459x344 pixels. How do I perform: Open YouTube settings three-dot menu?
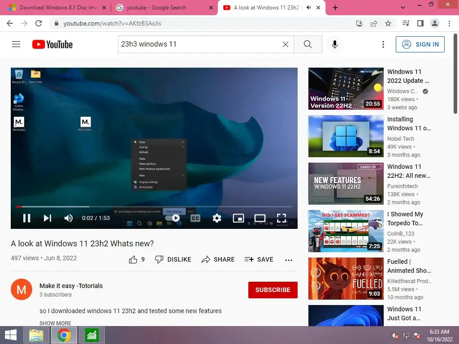click(x=383, y=44)
